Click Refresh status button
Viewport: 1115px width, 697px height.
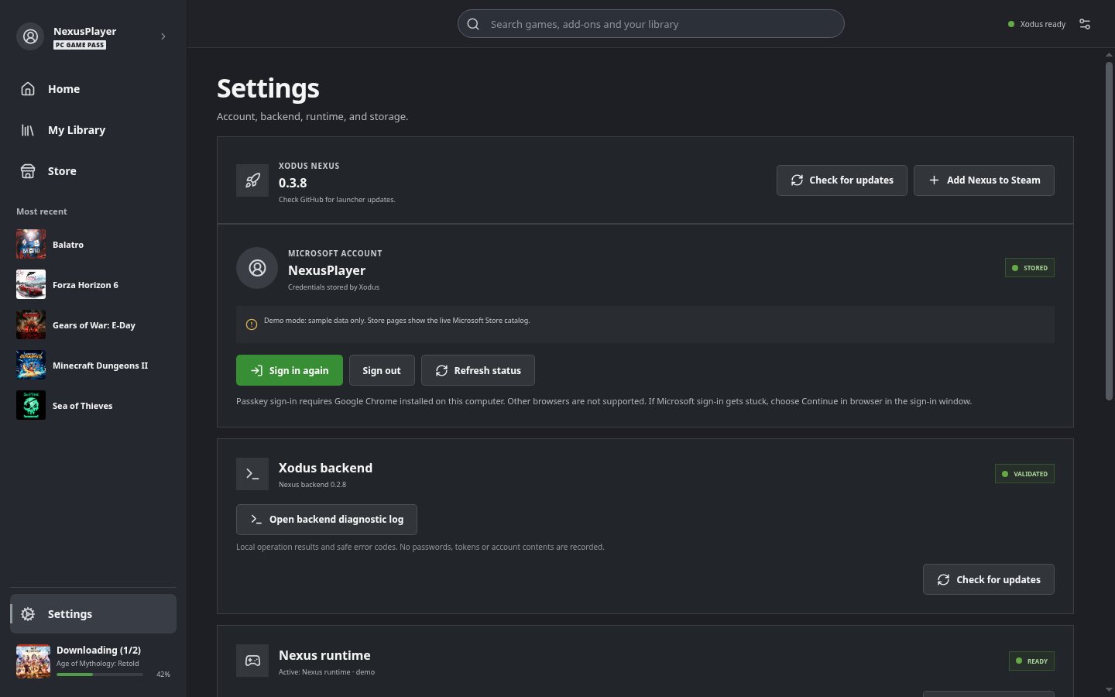pos(478,370)
